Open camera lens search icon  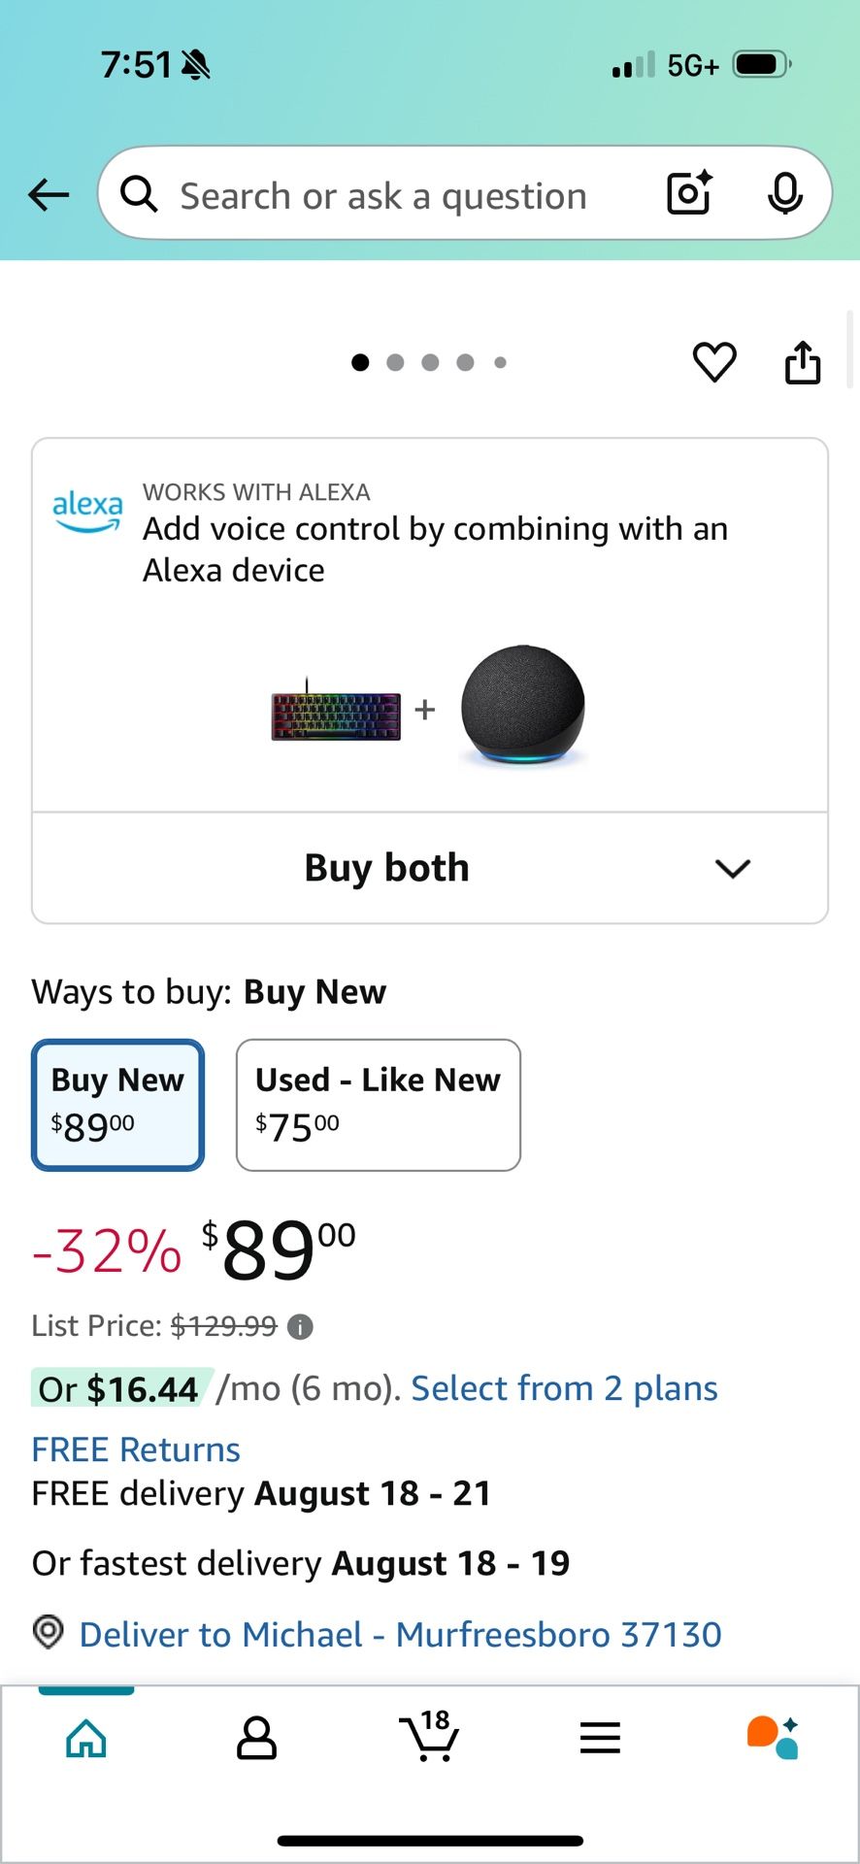coord(689,193)
